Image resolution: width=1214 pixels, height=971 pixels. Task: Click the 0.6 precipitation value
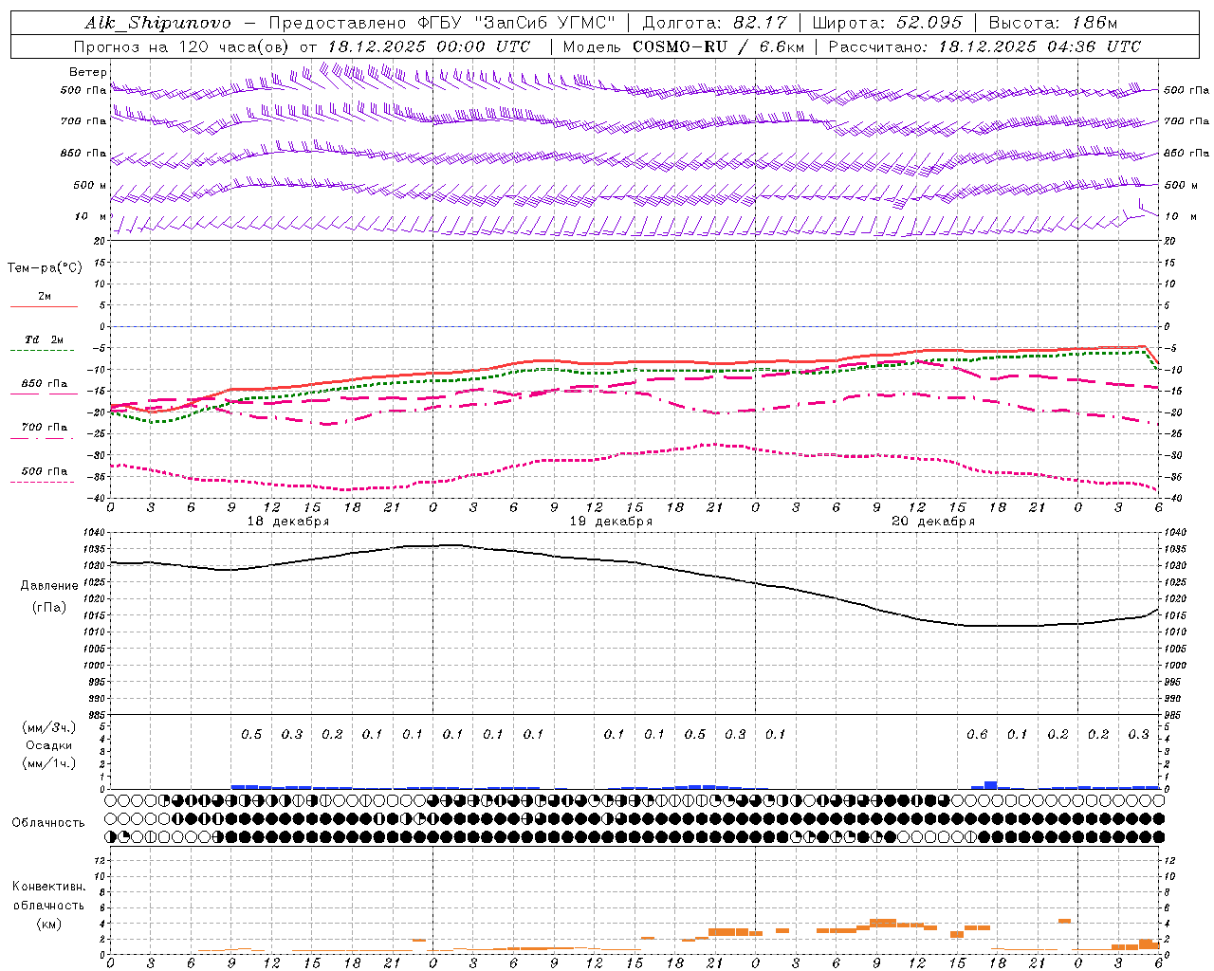[x=977, y=735]
